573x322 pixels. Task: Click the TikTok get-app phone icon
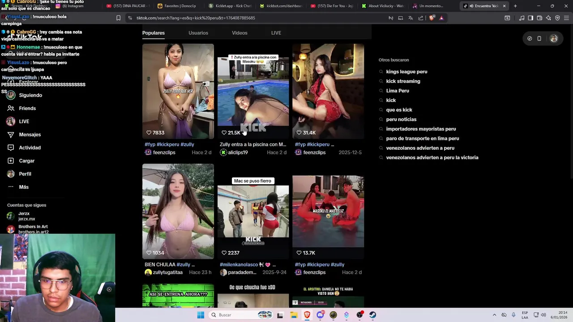coord(539,38)
